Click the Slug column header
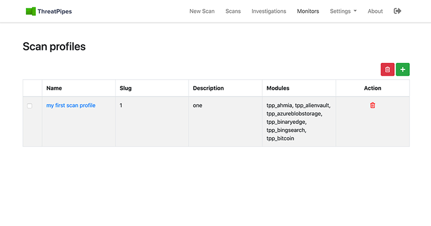The width and height of the screenshot is (431, 226). [x=126, y=88]
